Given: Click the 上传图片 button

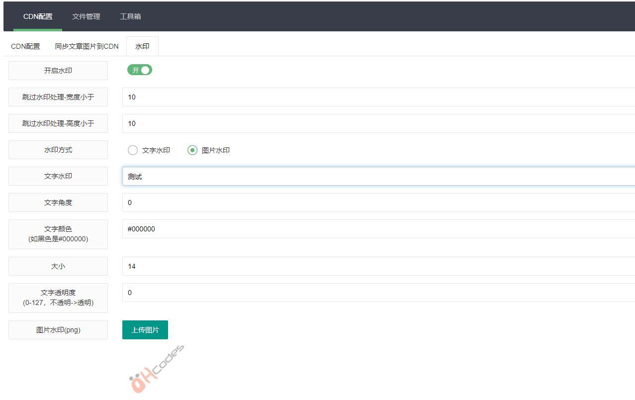Looking at the screenshot, I should click(x=145, y=330).
